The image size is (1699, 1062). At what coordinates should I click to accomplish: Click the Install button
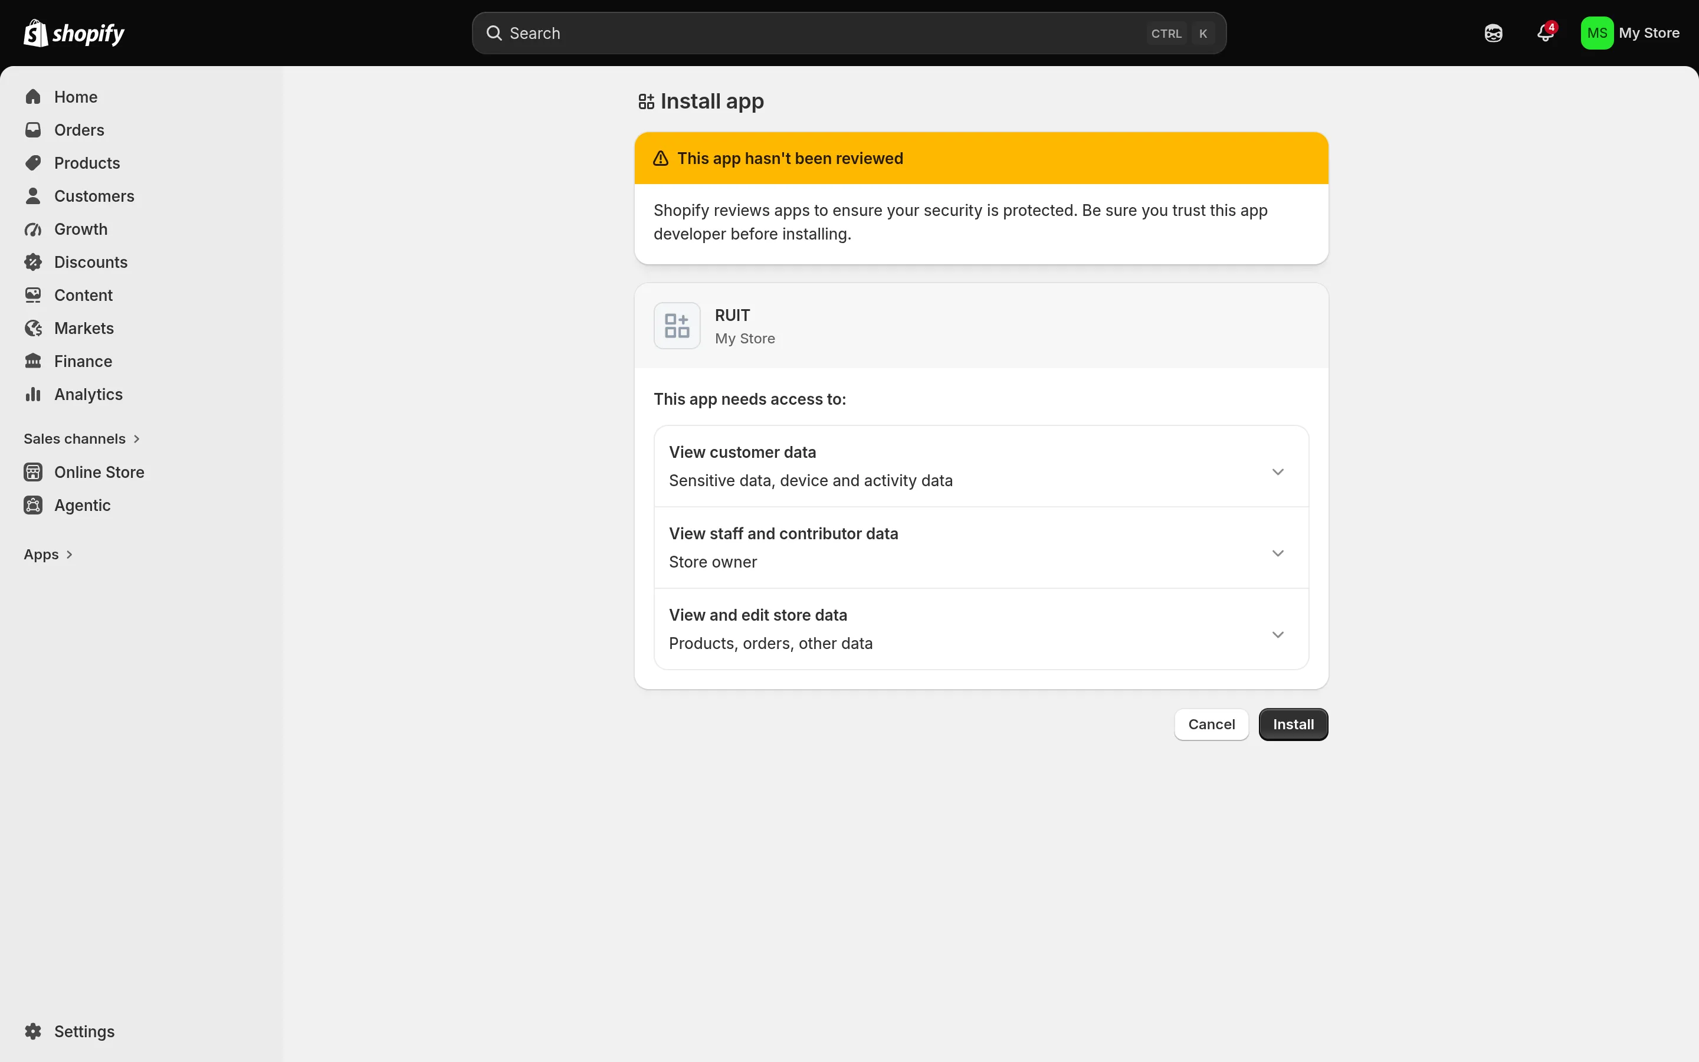1293,724
